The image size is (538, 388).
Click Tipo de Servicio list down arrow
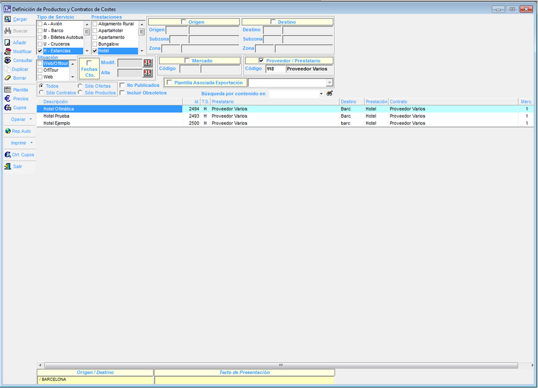click(x=87, y=51)
